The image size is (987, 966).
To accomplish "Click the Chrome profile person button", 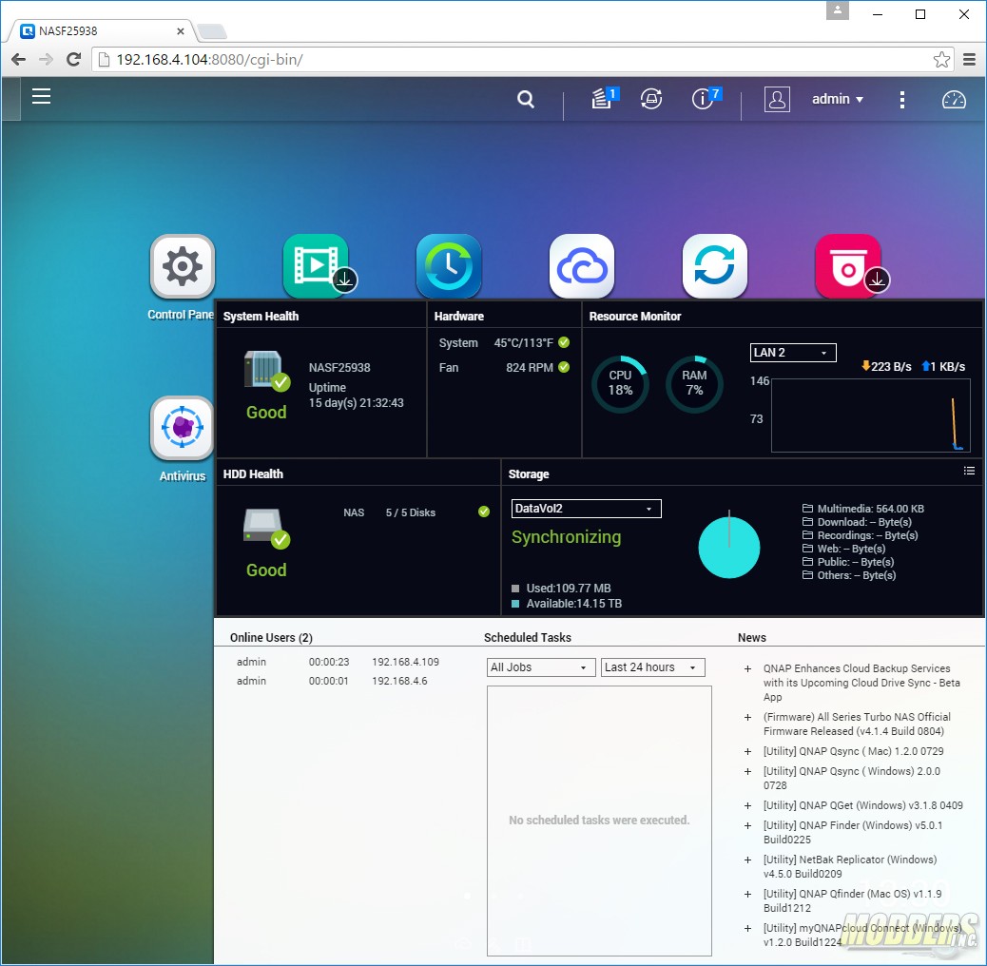I will 837,10.
